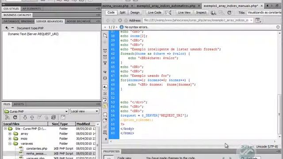This screenshot has width=283, height=159.
Task: Switch to Design view
Action: tap(135, 12)
